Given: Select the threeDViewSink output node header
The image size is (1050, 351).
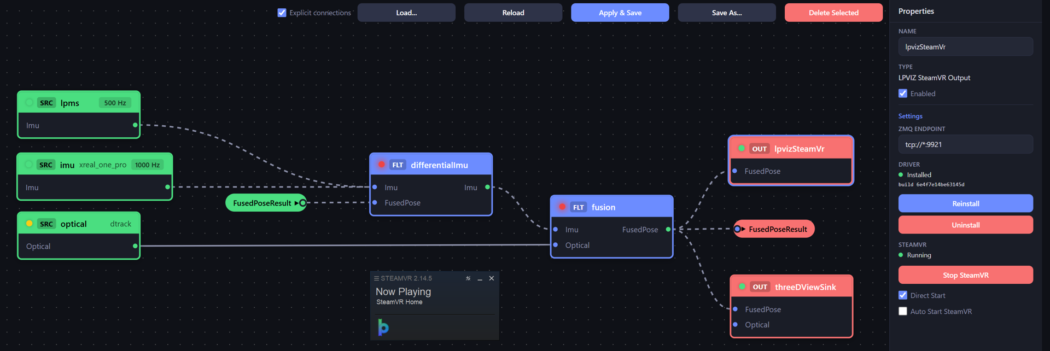Looking at the screenshot, I should (791, 286).
